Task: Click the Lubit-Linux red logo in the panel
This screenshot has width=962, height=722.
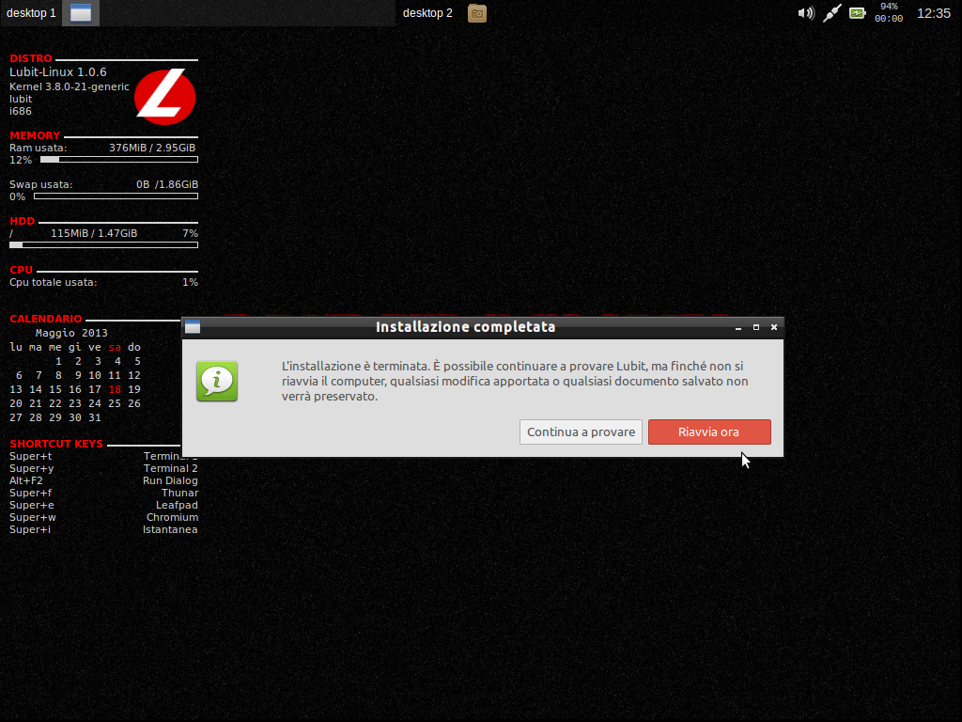Action: pyautogui.click(x=164, y=95)
